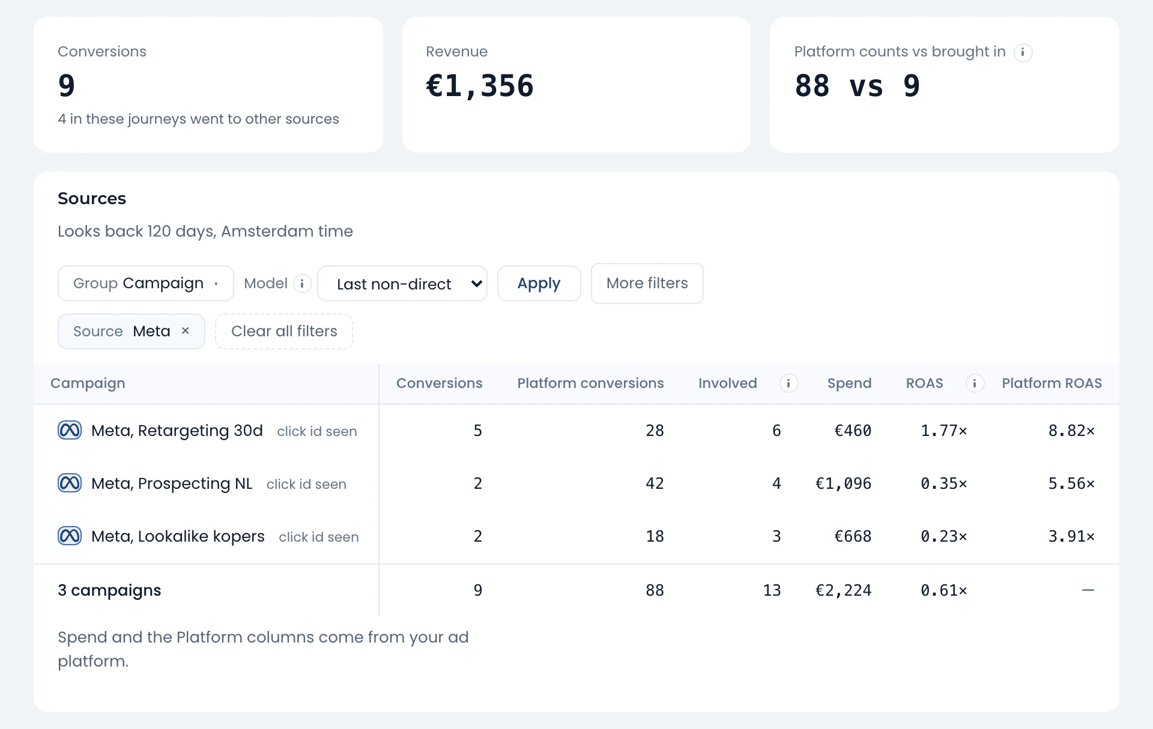Click the €668 spend value
This screenshot has width=1153, height=729.
(853, 536)
